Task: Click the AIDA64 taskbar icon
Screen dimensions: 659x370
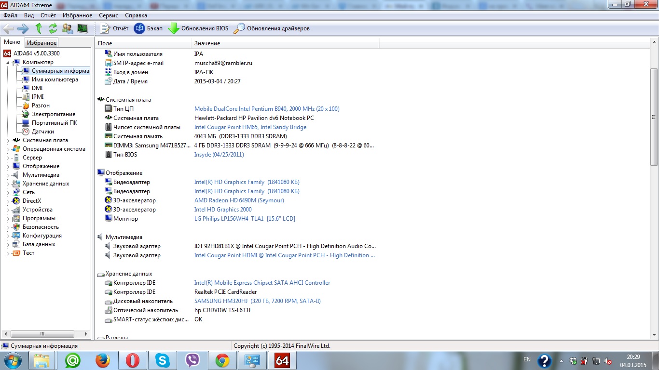Action: coord(282,360)
